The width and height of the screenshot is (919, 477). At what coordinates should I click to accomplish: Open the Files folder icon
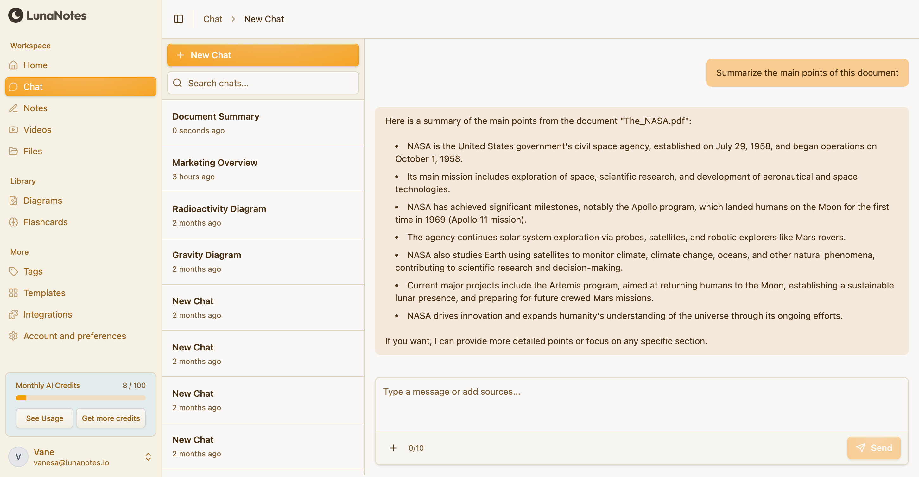click(13, 151)
